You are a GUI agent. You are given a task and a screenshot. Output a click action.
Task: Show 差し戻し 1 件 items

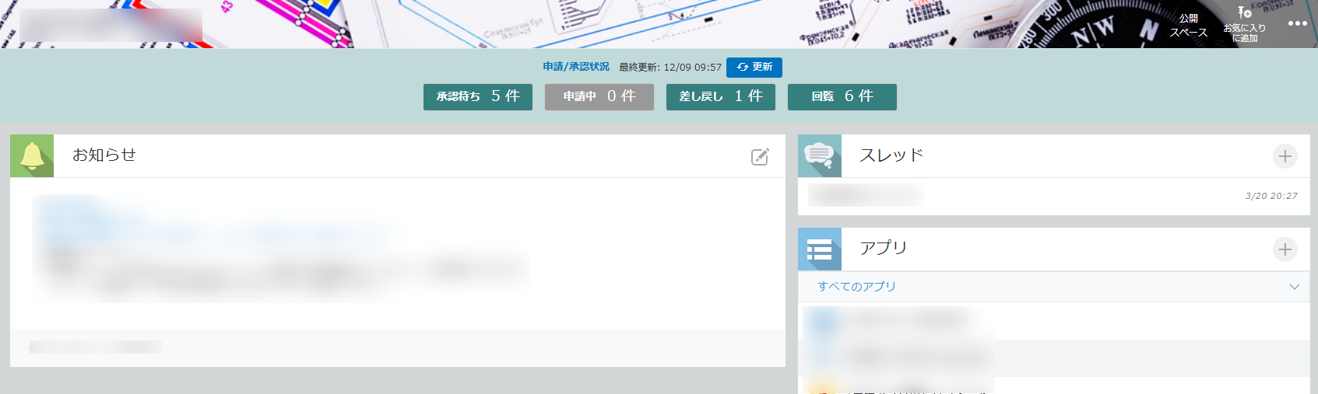pyautogui.click(x=720, y=96)
